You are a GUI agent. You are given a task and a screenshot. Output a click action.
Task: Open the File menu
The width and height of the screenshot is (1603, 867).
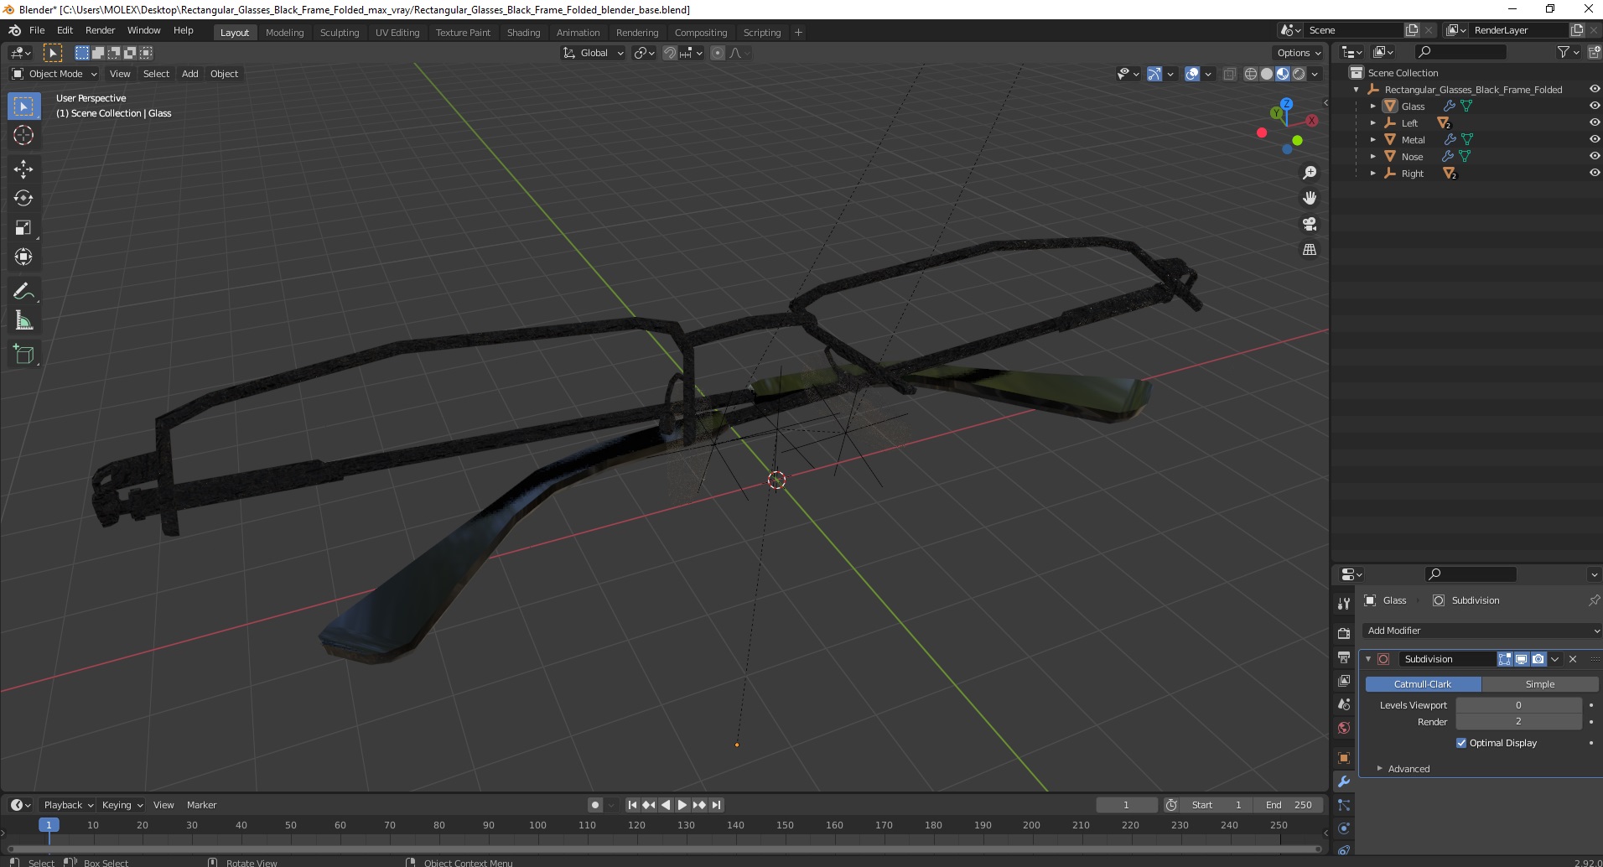(37, 30)
